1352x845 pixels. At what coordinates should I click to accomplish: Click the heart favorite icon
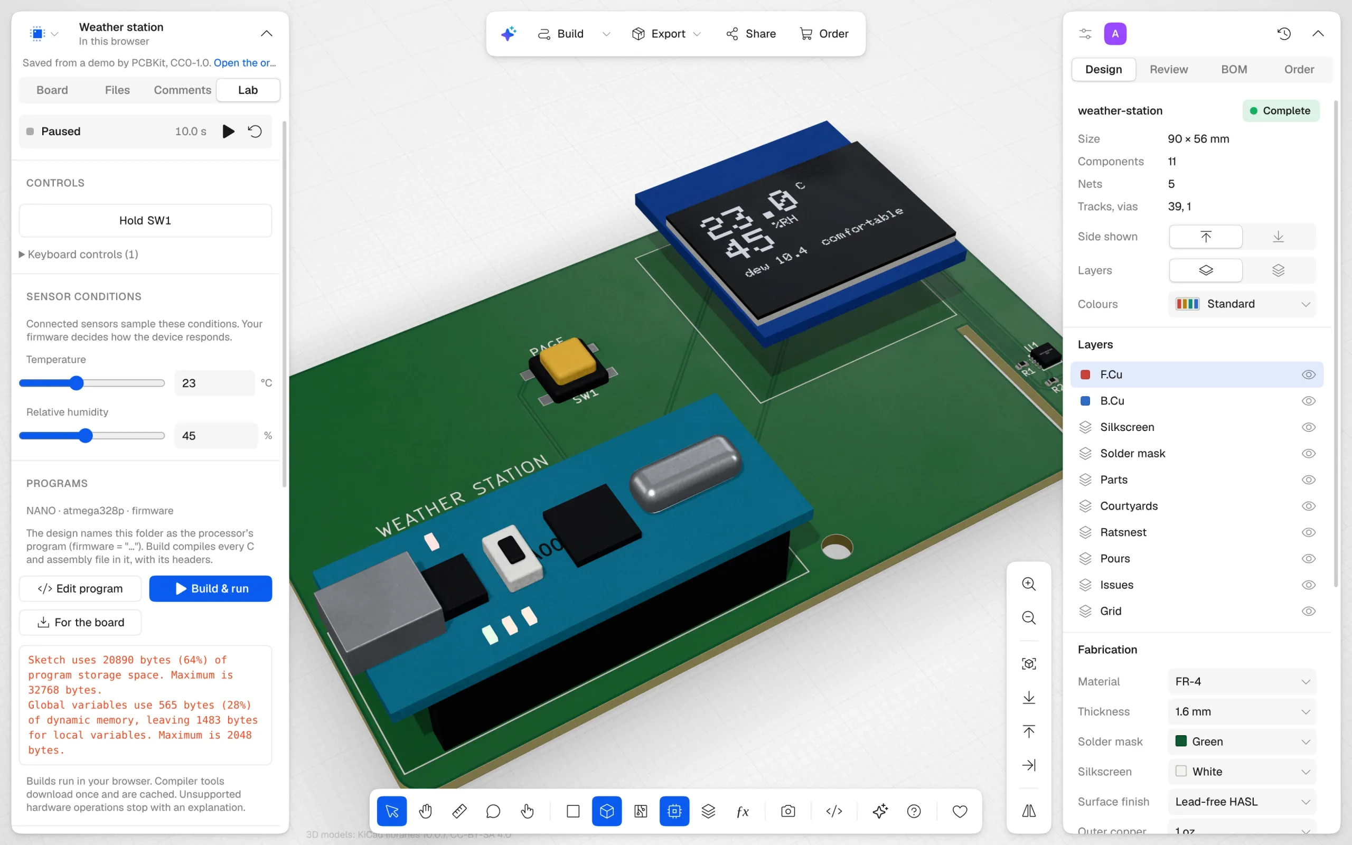960,811
